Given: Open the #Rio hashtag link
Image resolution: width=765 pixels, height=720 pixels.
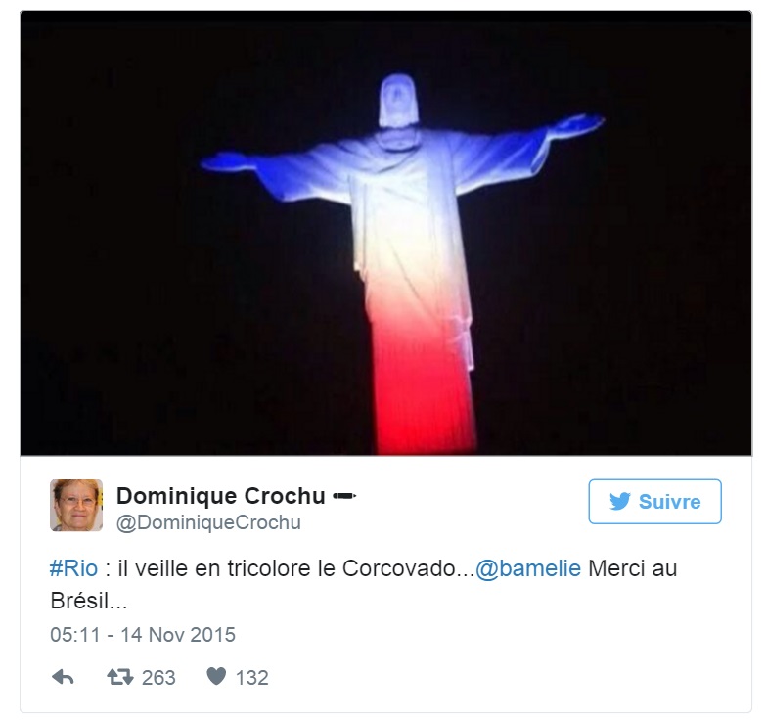Looking at the screenshot, I should point(73,568).
